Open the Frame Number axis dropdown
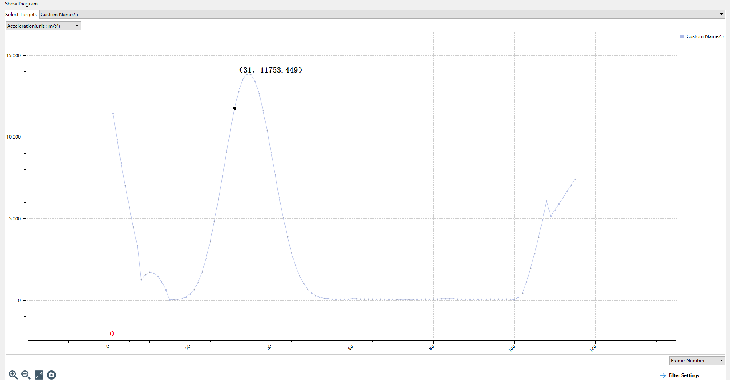 point(697,361)
